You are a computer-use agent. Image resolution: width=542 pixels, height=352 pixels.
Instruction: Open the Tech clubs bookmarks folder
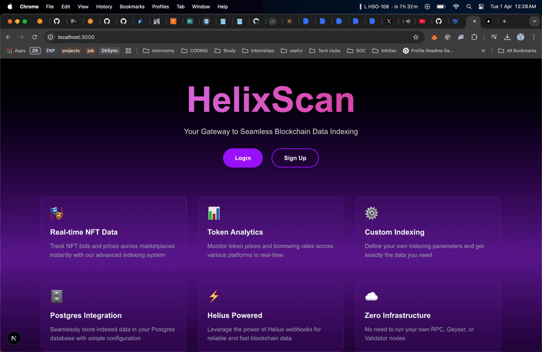tap(325, 51)
